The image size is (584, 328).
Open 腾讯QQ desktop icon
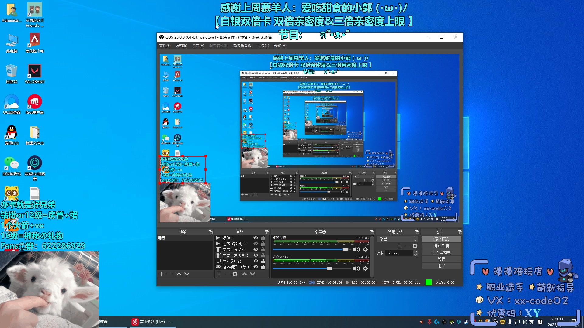click(x=12, y=135)
